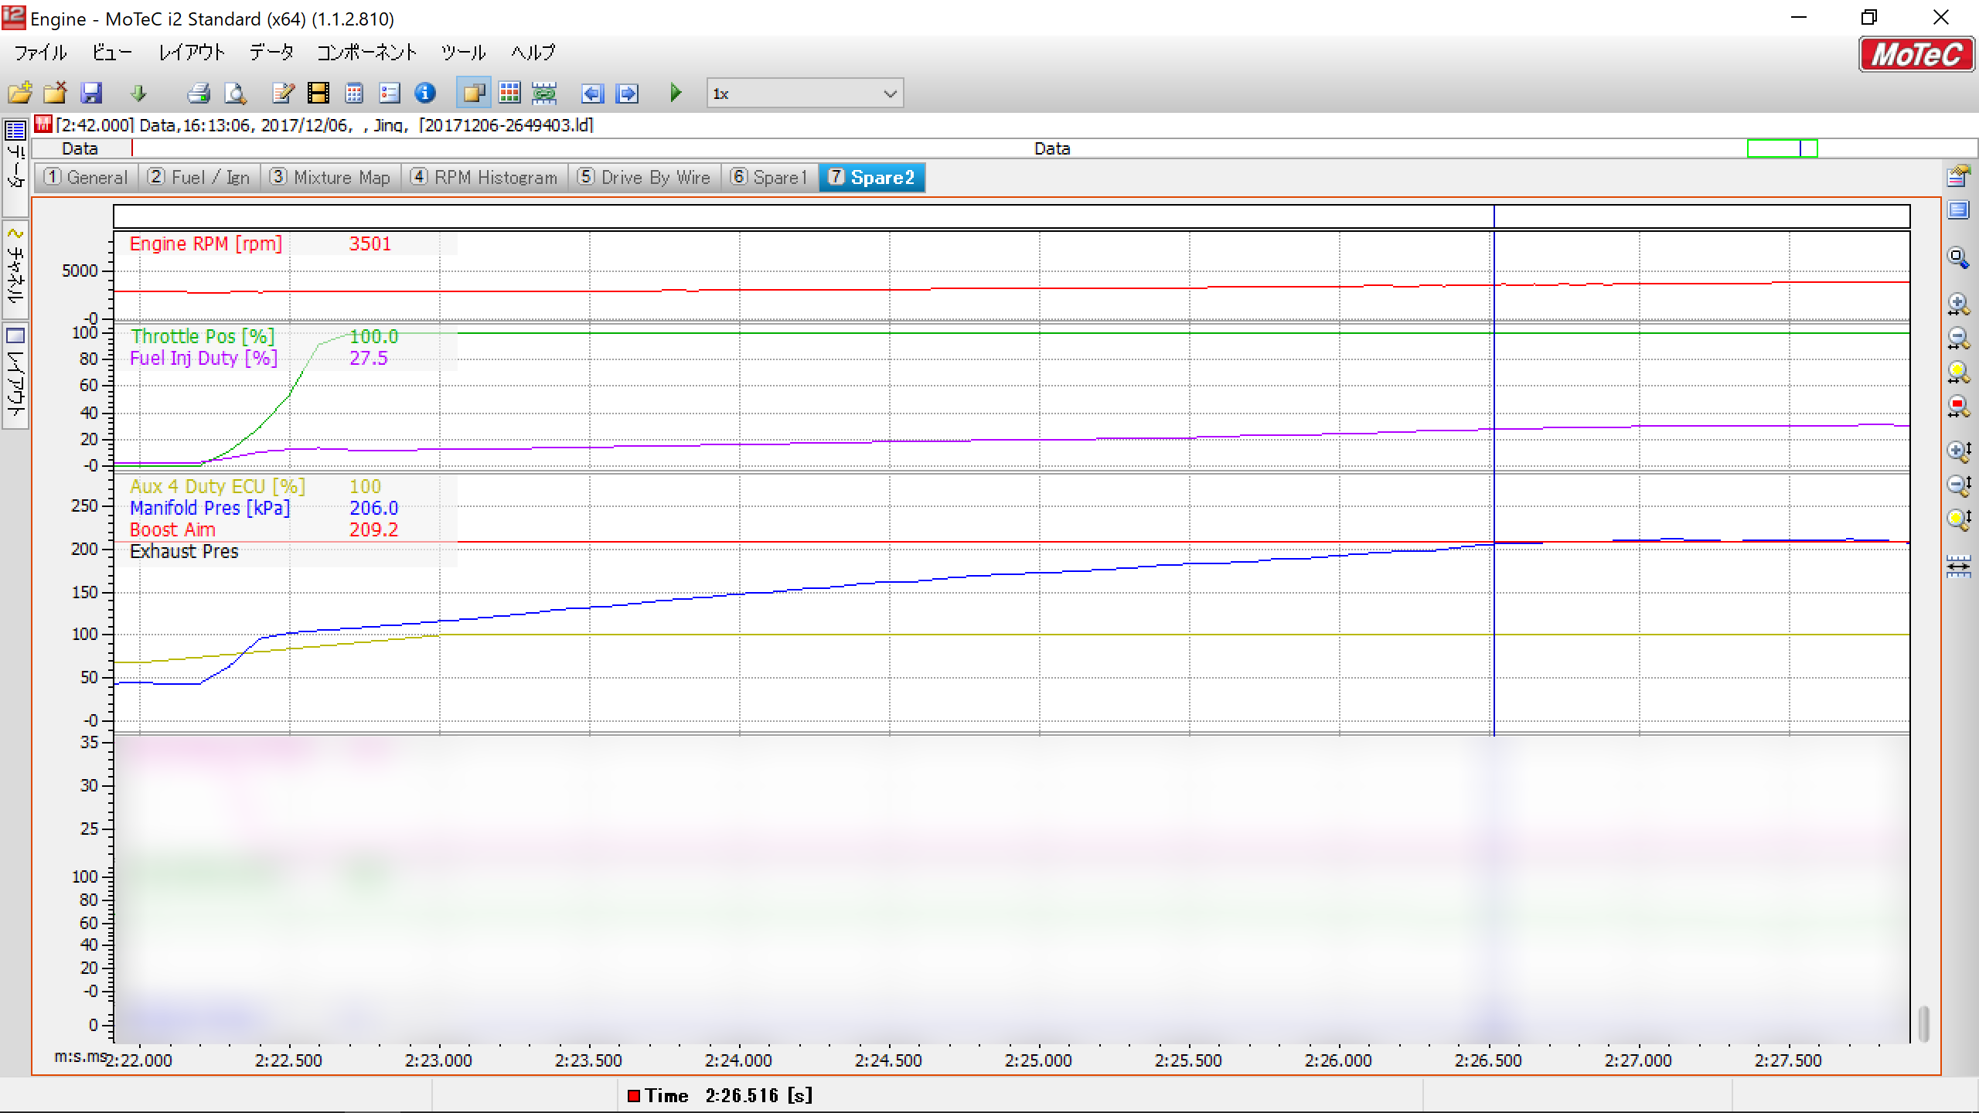
Task: Expand the チャンネル side panel
Action: point(15,271)
